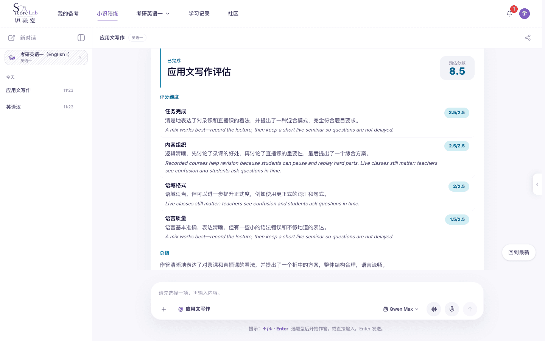Click the 英语一 tag in header
Viewport: 545px width, 341px height.
pyautogui.click(x=137, y=38)
